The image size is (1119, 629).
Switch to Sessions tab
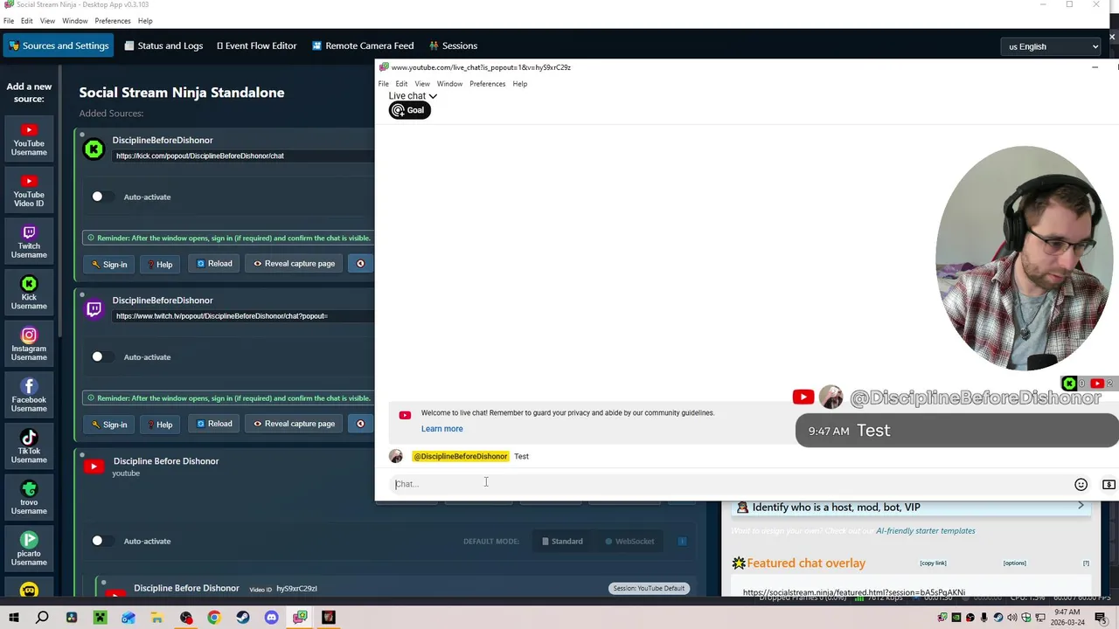pyautogui.click(x=453, y=45)
